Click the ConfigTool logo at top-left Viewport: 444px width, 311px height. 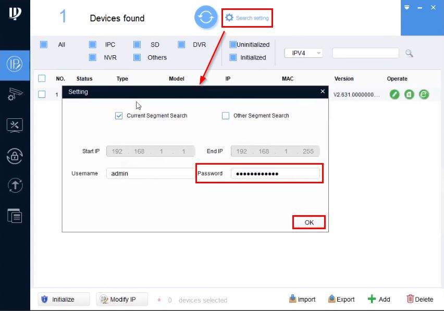click(x=15, y=13)
